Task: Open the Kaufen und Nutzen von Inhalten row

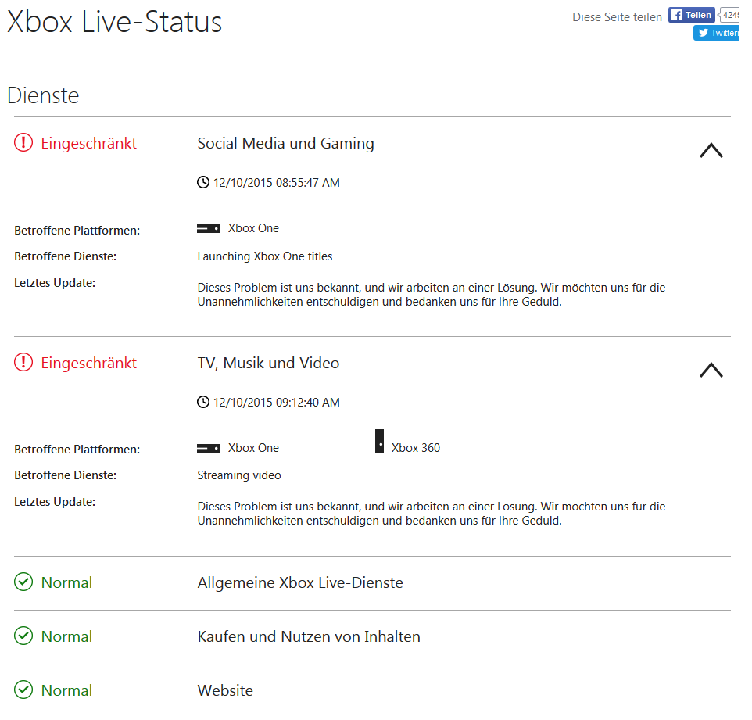Action: point(372,637)
